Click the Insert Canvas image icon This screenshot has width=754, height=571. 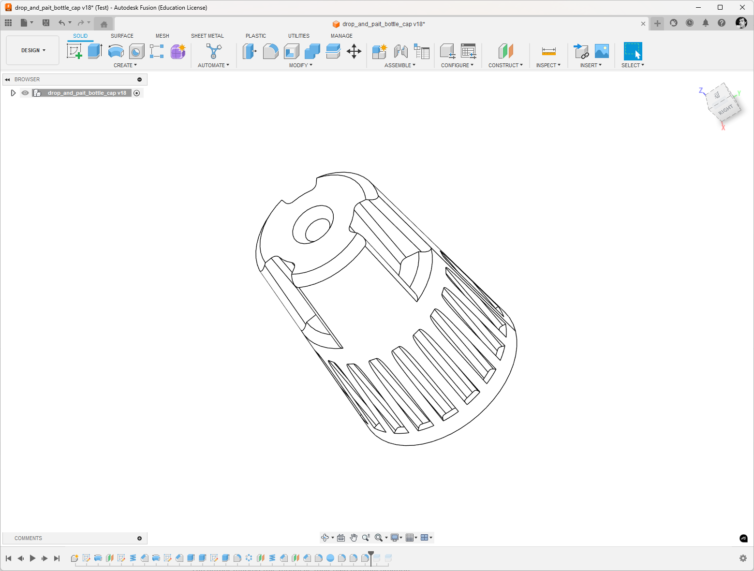[602, 51]
